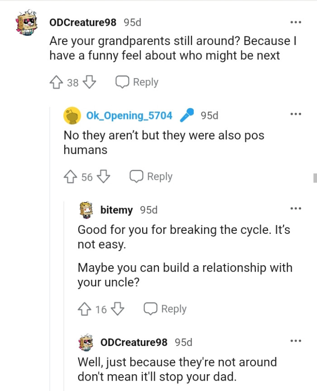This screenshot has height=391, width=317.
Task: Click the scrollbar on the right edge
Action: [x=315, y=178]
